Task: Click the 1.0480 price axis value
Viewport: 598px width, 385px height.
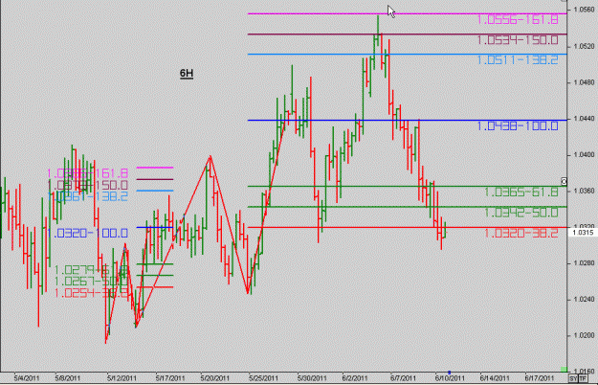Action: [x=584, y=82]
